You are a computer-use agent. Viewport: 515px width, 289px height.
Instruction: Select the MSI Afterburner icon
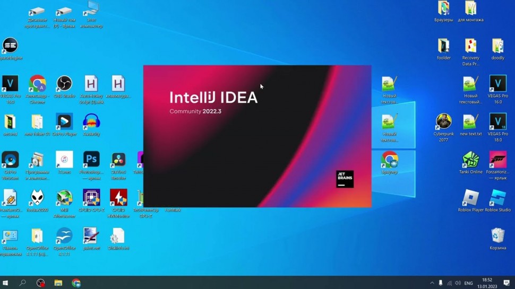pyautogui.click(x=64, y=198)
